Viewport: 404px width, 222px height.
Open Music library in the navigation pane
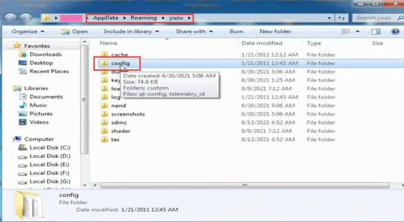click(x=38, y=105)
